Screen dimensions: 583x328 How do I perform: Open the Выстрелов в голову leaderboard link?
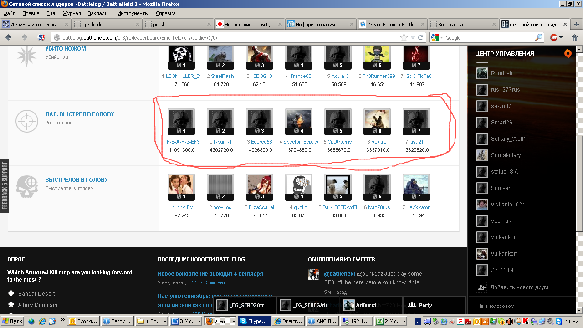[x=77, y=180]
